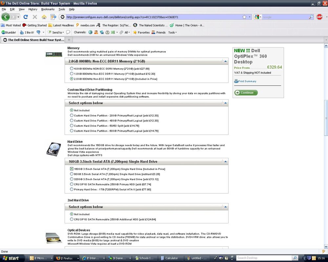Open the Adblock Plus icon
The width and height of the screenshot is (328, 262).
[319, 17]
